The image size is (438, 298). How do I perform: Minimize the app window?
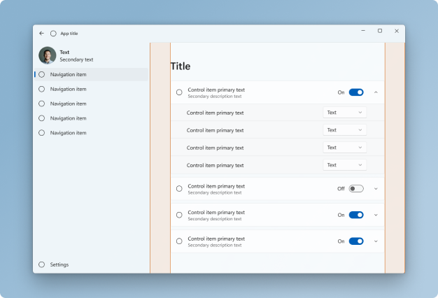(x=363, y=31)
